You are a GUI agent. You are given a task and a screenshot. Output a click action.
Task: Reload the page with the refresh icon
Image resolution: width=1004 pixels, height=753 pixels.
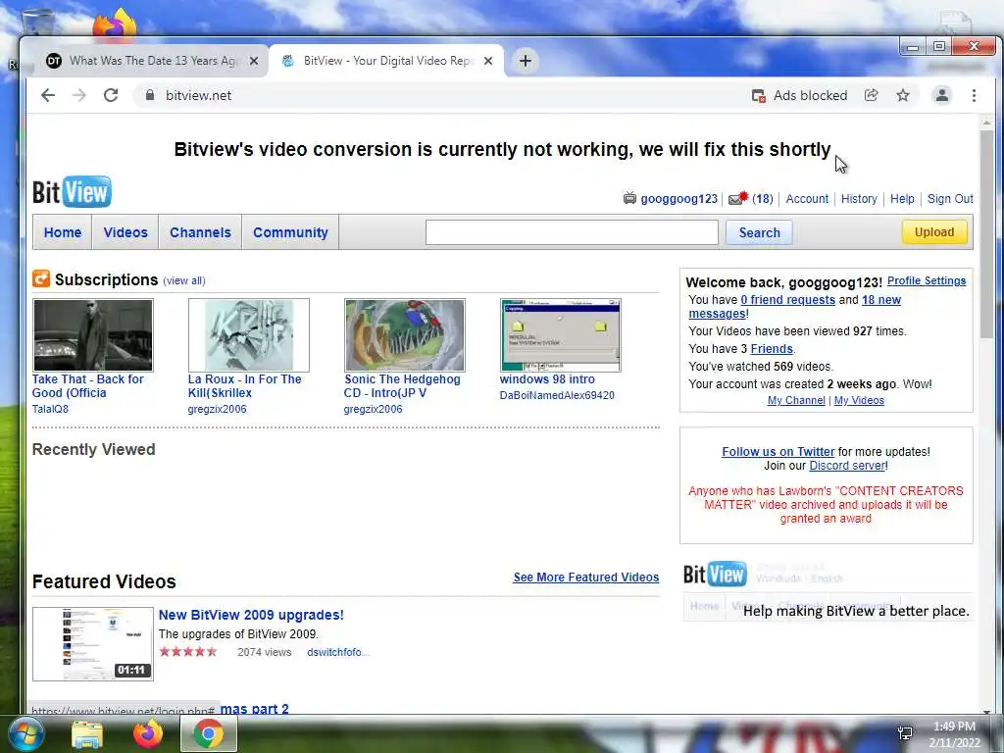(111, 95)
